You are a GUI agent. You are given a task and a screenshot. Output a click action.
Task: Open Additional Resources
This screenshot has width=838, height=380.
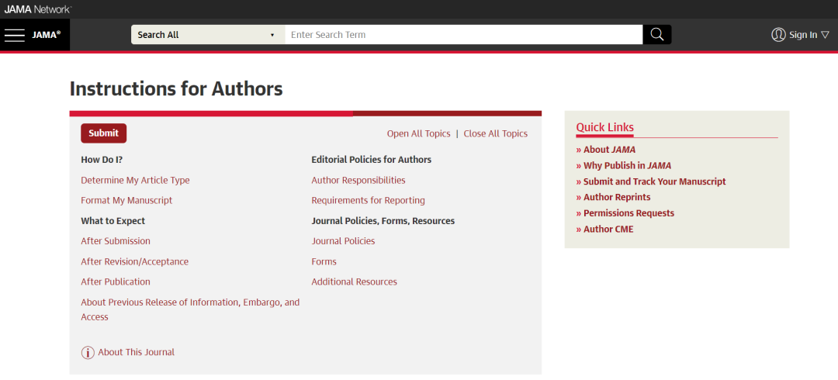tap(355, 282)
